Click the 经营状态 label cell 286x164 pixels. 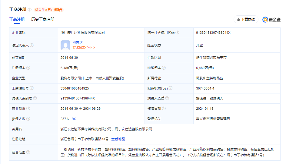[169, 45]
